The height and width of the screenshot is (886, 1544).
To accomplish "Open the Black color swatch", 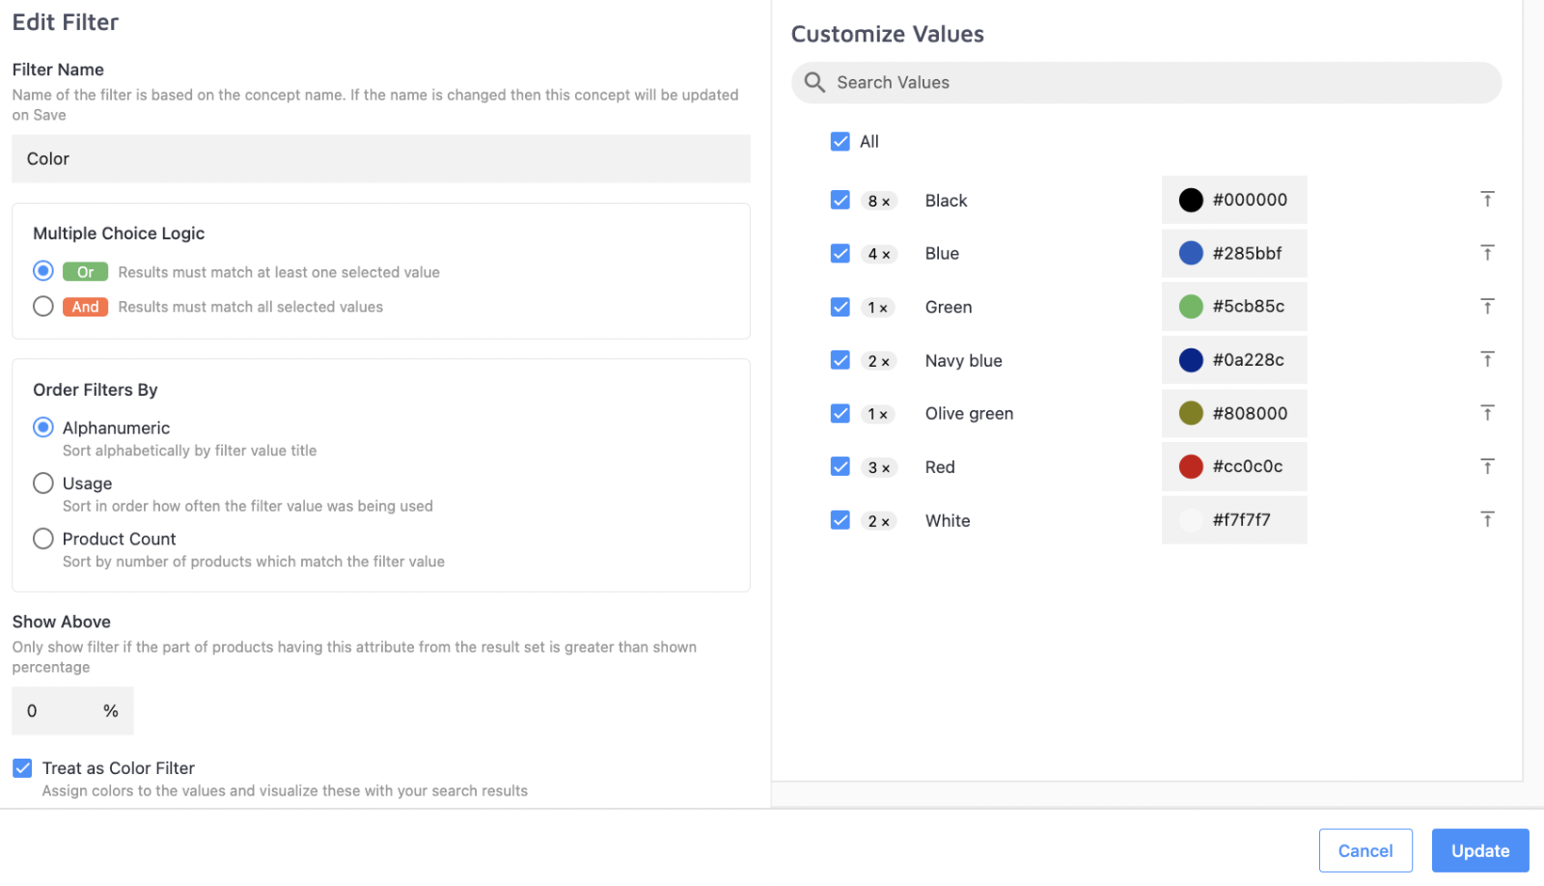I will coord(1191,200).
